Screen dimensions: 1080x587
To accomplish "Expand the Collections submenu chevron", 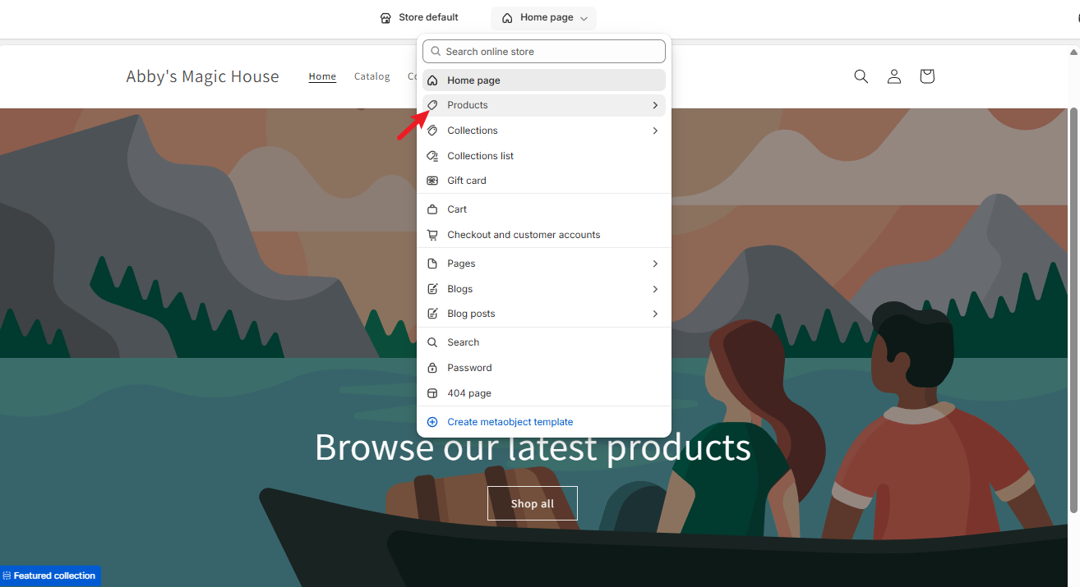I will click(655, 131).
